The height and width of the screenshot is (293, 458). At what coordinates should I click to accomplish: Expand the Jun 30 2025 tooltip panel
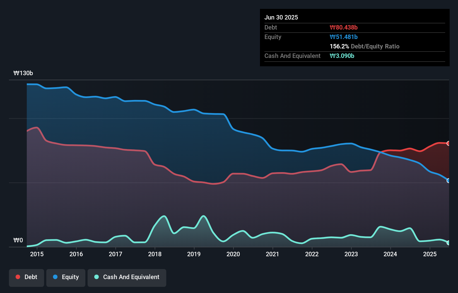point(281,17)
